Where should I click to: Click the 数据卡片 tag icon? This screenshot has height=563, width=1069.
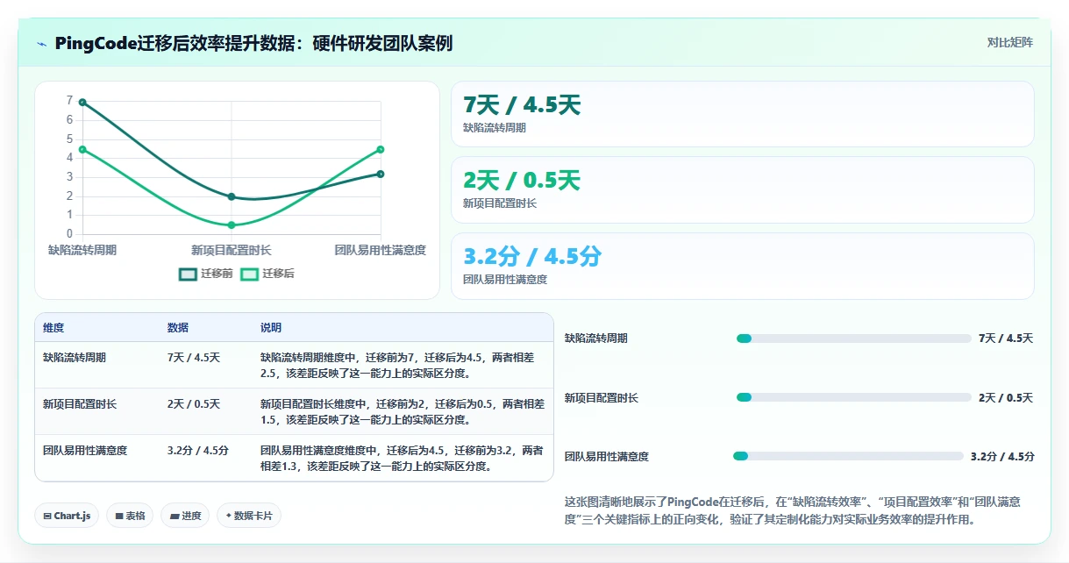pyautogui.click(x=228, y=516)
